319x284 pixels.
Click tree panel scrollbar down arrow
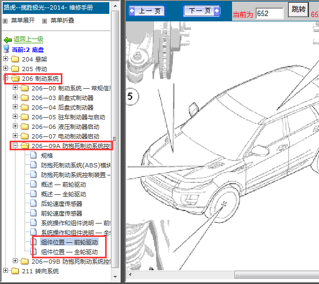[x=115, y=277]
